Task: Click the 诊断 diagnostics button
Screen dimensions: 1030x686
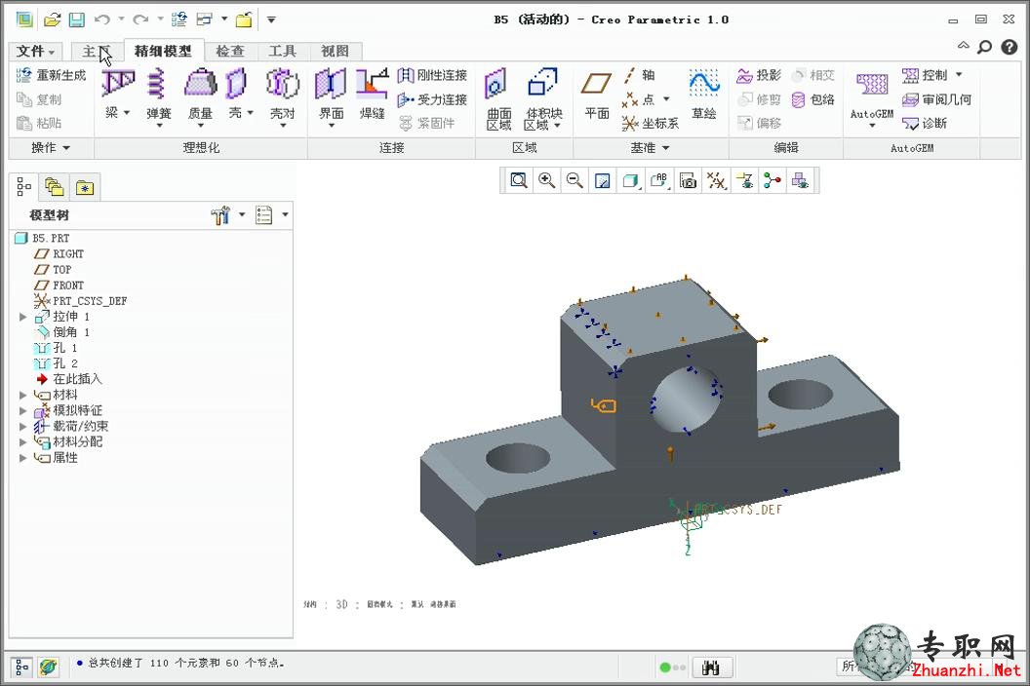Action: tap(925, 124)
